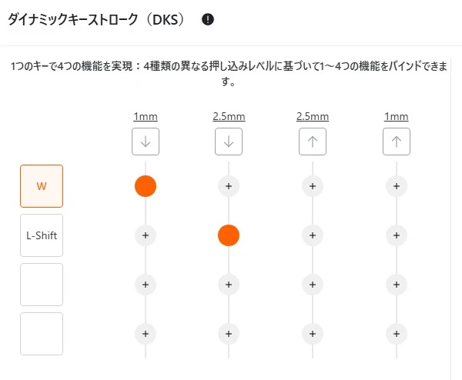Click last 1mm release-up arrow icon
This screenshot has height=380, width=462.
tap(396, 142)
